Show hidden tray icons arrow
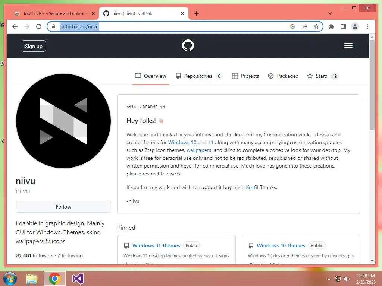 coord(329,279)
